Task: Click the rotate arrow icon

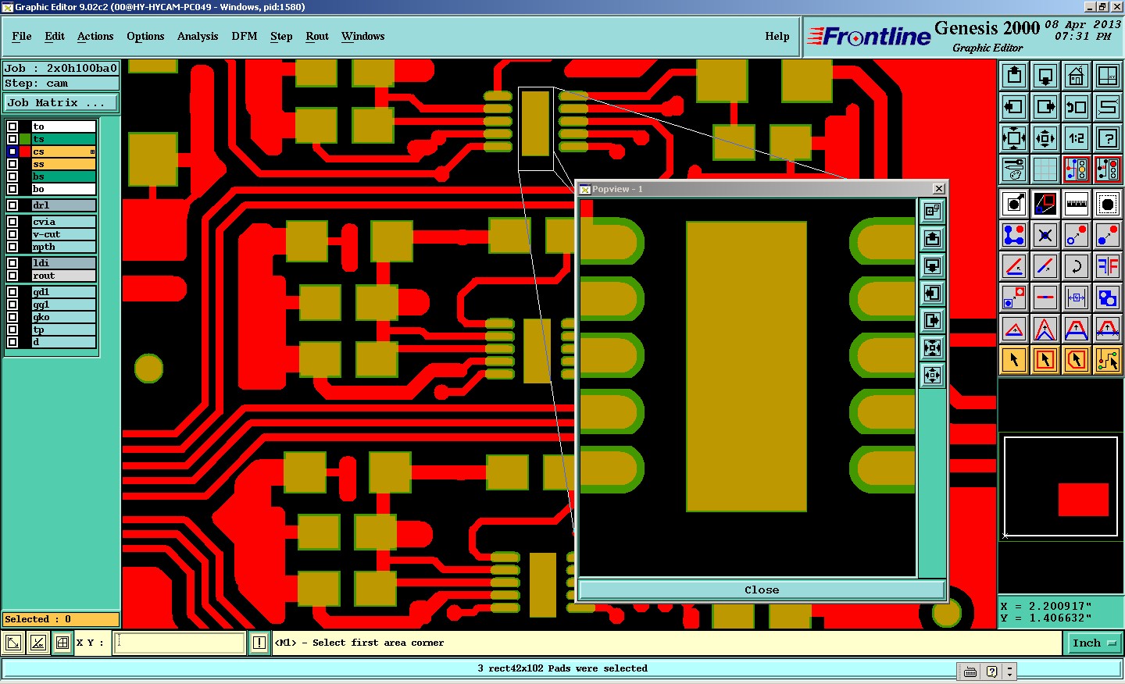Action: [x=1077, y=266]
